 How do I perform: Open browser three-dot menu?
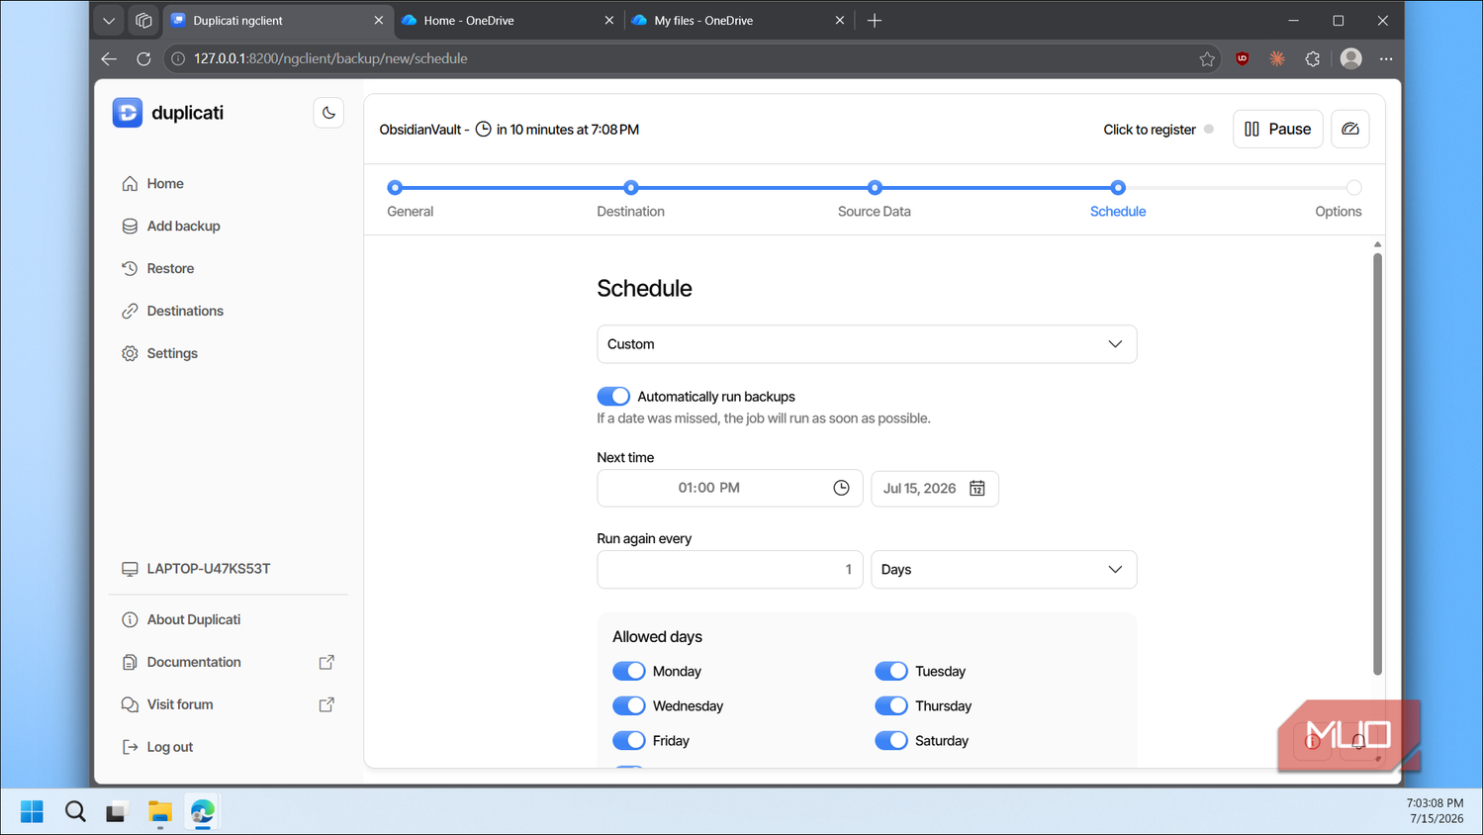tap(1386, 59)
